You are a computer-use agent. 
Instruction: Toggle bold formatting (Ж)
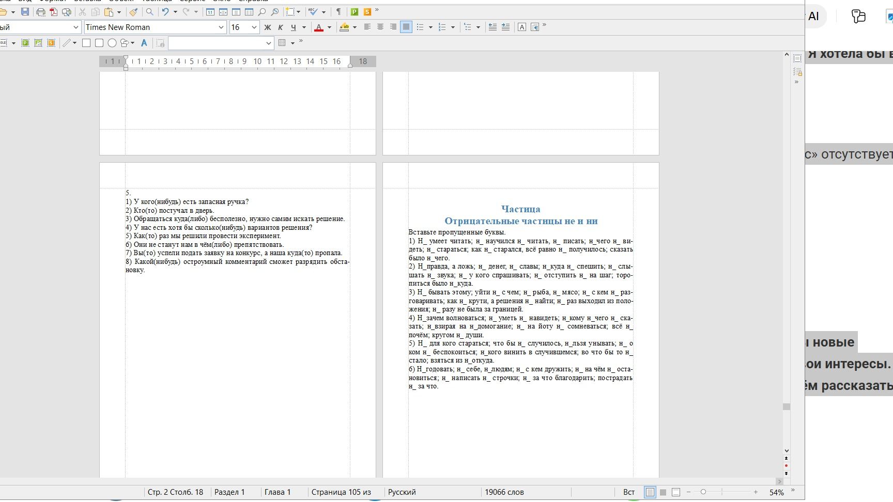(268, 27)
